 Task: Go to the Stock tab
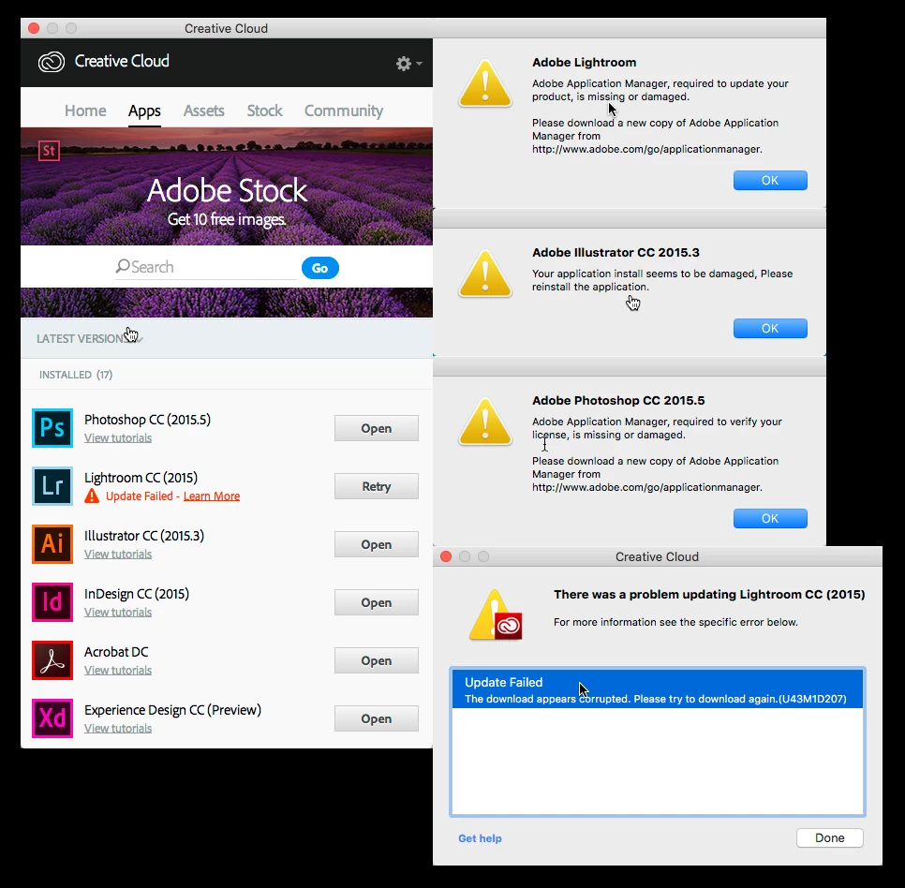coord(265,111)
